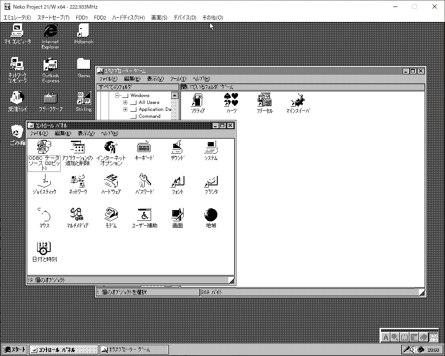
Task: Click the speaker volume tray icon
Action: [413, 350]
